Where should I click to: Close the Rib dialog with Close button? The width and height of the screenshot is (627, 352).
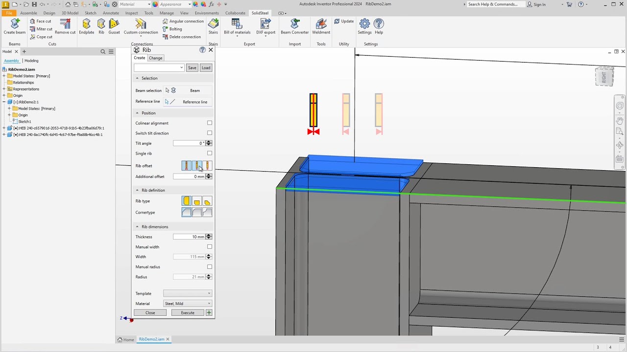point(150,313)
